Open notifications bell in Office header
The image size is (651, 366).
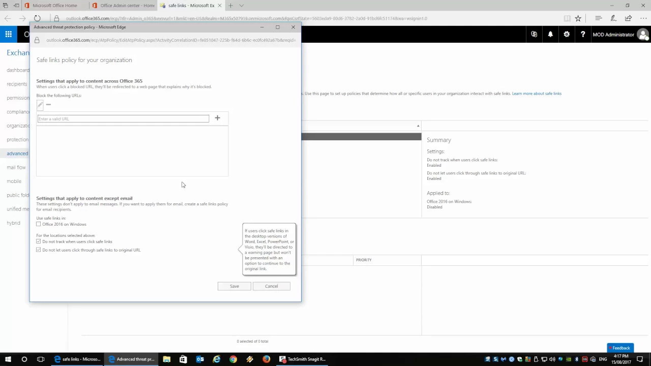tap(550, 35)
